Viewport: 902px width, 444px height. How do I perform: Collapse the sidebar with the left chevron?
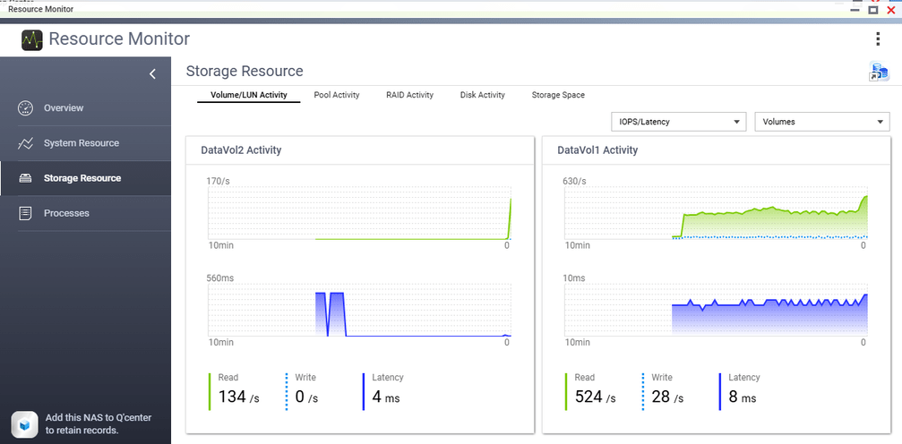coord(152,73)
